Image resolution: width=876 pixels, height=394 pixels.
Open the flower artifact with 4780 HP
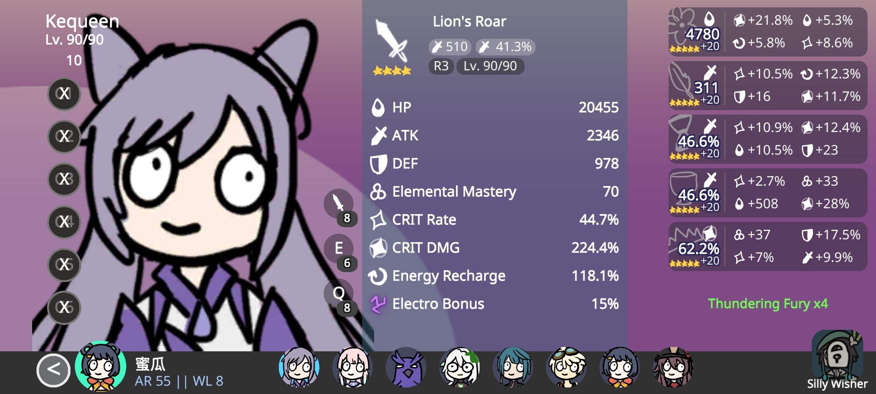[768, 32]
